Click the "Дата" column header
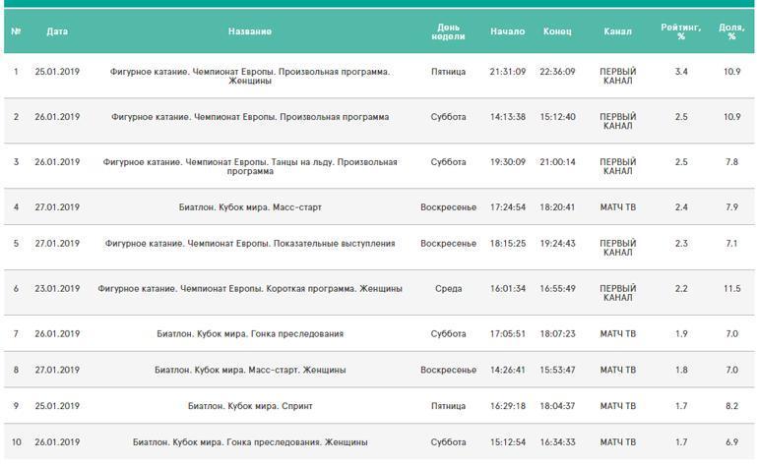This screenshot has height=465, width=757. coord(57,31)
